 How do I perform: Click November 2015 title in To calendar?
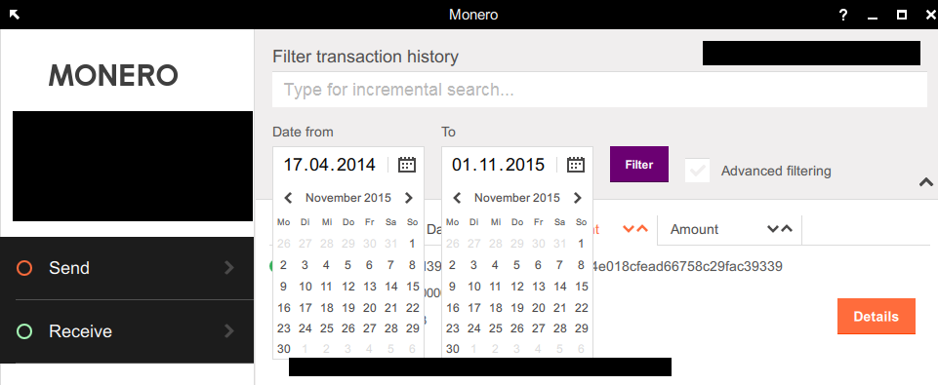(517, 198)
